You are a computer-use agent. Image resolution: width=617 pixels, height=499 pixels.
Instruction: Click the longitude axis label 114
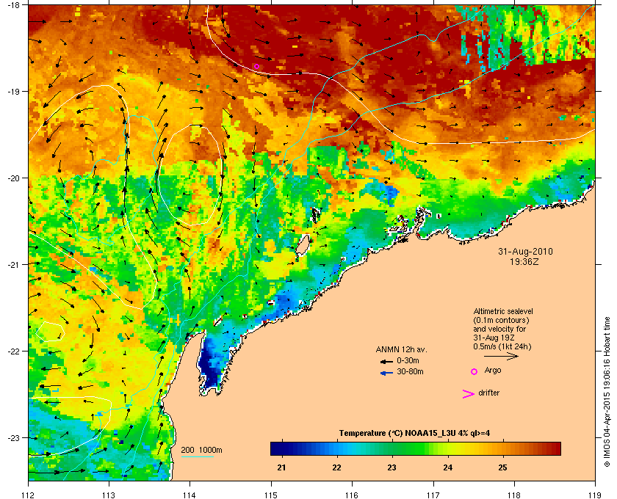(190, 495)
